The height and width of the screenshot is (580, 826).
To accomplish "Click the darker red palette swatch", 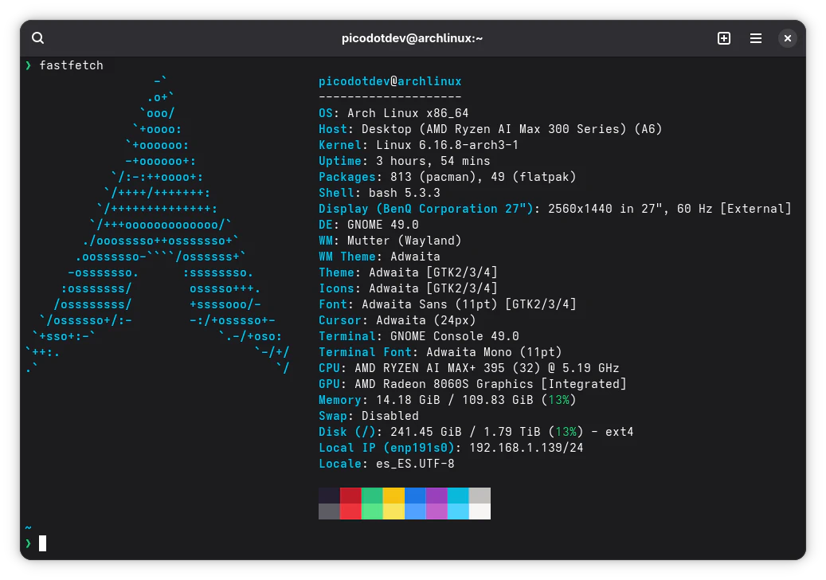I will [x=350, y=496].
